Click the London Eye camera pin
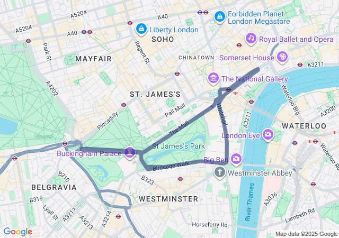 (268, 135)
